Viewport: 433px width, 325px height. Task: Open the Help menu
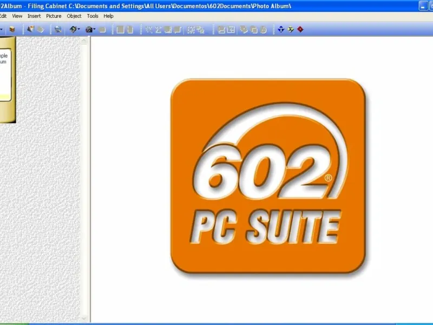pos(109,16)
